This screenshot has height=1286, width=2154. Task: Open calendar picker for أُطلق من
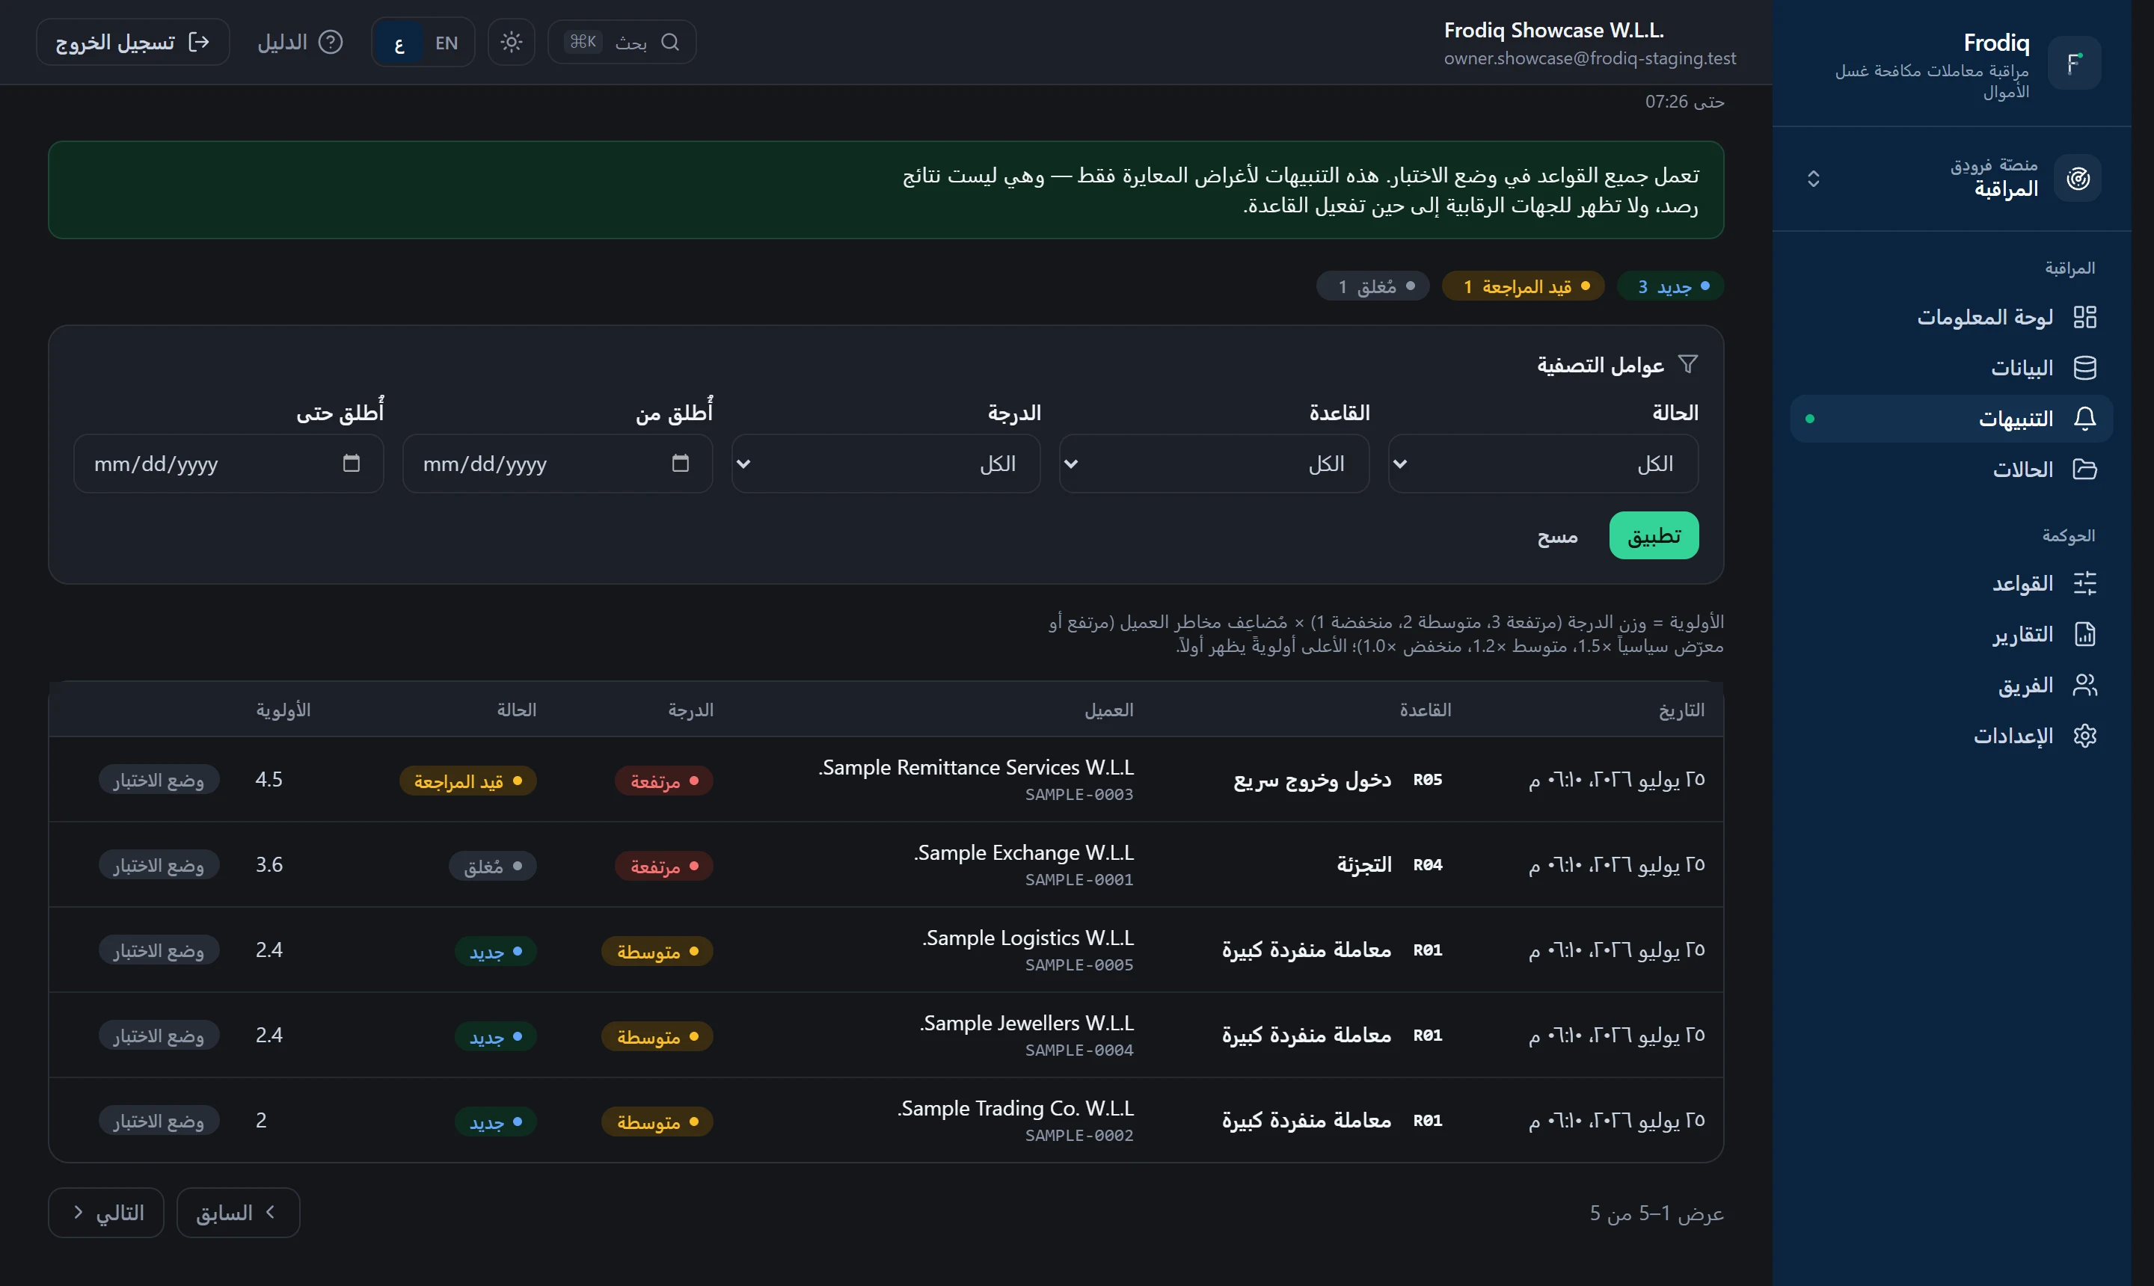coord(681,463)
